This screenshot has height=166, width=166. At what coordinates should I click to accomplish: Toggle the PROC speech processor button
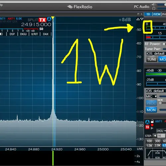point(151,103)
